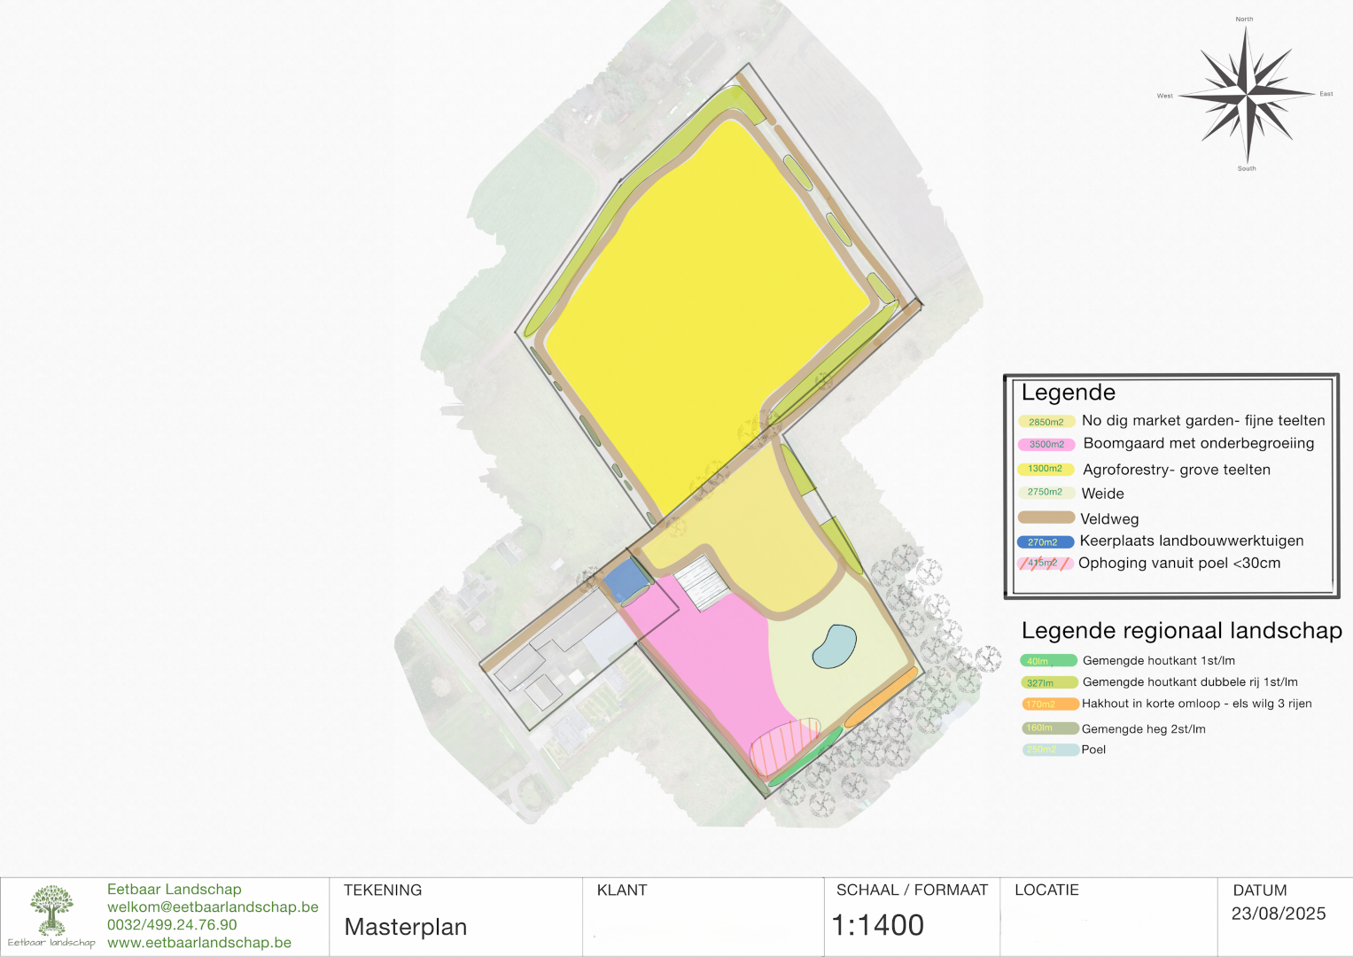
Task: Select the green 40lm houtkant legend swatch
Action: coord(1048,660)
